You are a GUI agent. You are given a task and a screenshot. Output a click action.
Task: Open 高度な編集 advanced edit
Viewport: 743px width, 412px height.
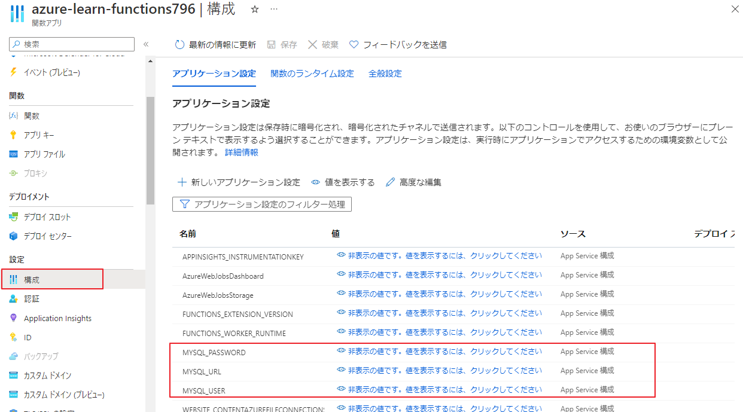click(414, 182)
